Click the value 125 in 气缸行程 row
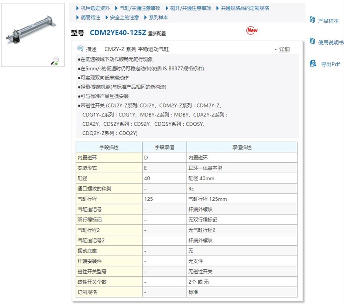The image size is (344, 304). (164, 199)
